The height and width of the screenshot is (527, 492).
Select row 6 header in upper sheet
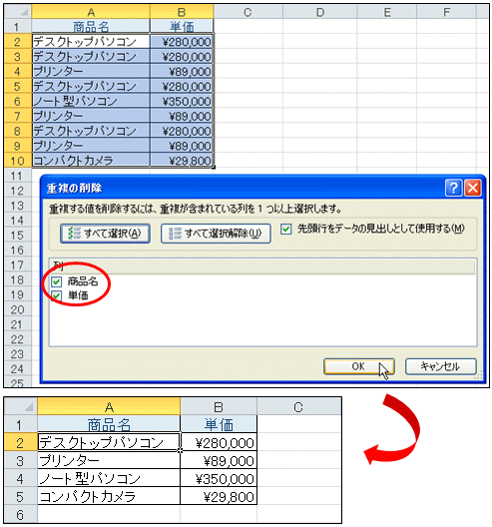(x=18, y=101)
